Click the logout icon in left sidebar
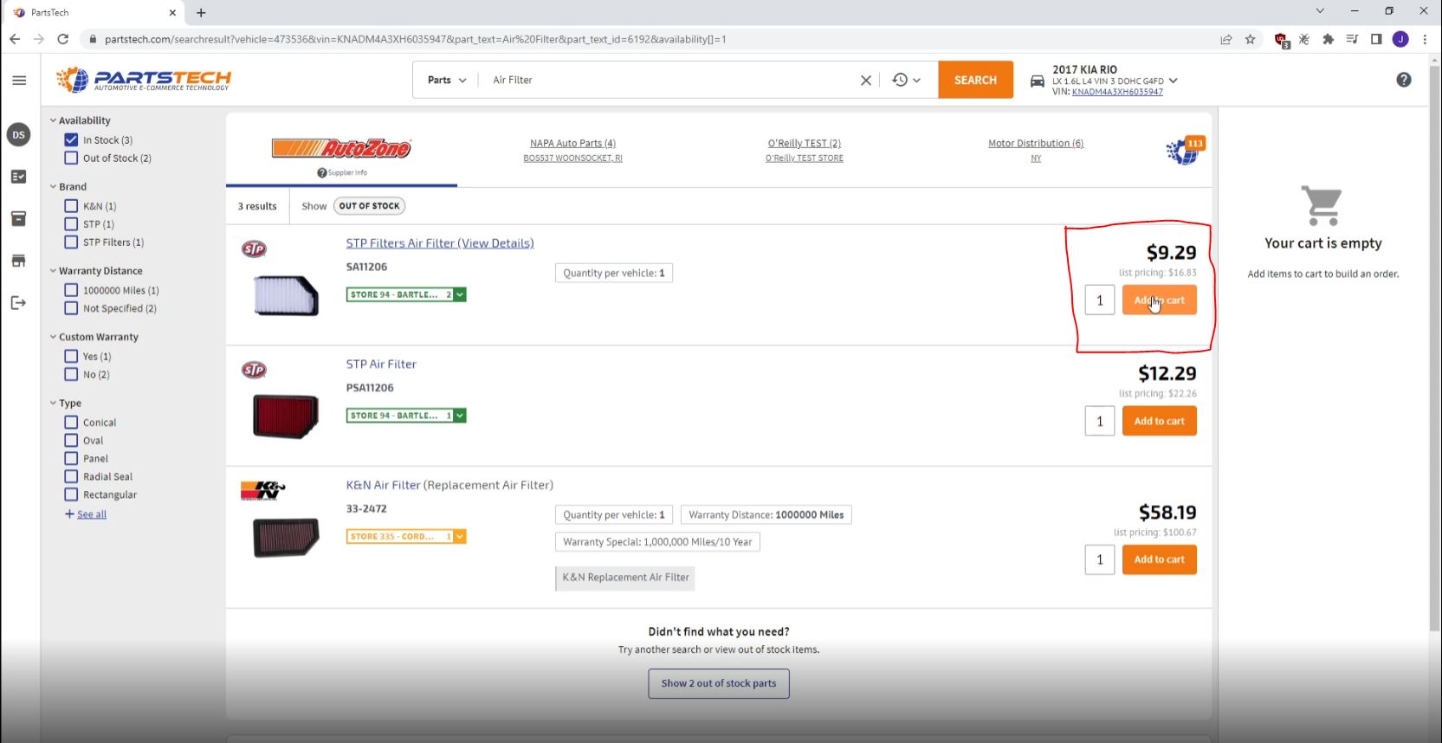The width and height of the screenshot is (1442, 743). (18, 302)
